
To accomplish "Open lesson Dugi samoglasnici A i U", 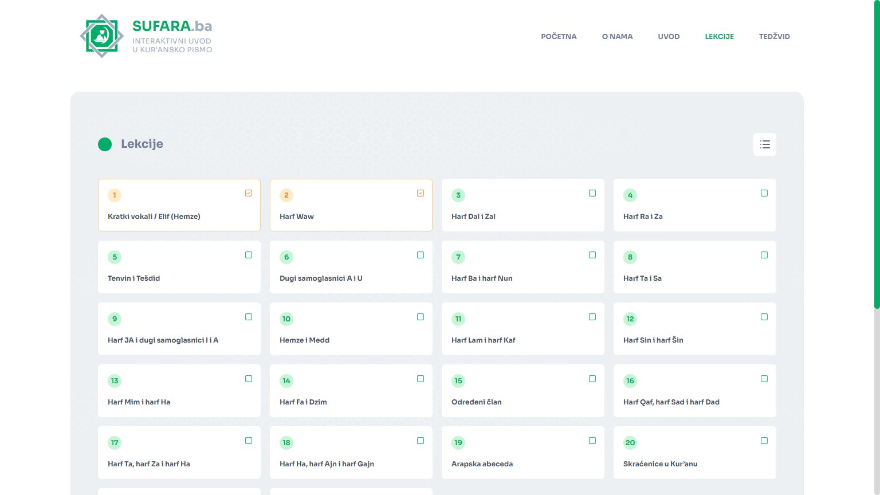I will pyautogui.click(x=351, y=267).
